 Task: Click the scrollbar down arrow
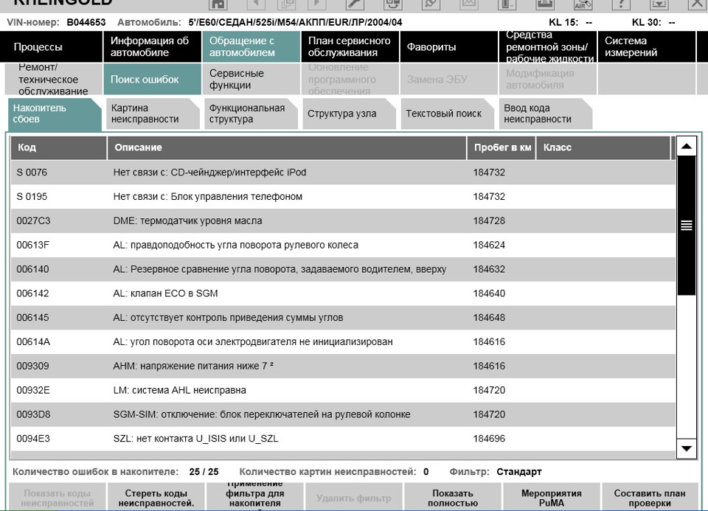click(x=687, y=449)
